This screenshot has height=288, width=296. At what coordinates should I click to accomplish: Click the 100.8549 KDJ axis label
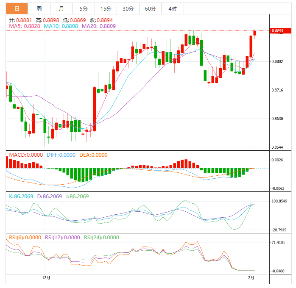(x=279, y=201)
